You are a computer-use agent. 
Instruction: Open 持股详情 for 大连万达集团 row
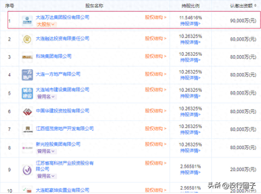coord(190,24)
